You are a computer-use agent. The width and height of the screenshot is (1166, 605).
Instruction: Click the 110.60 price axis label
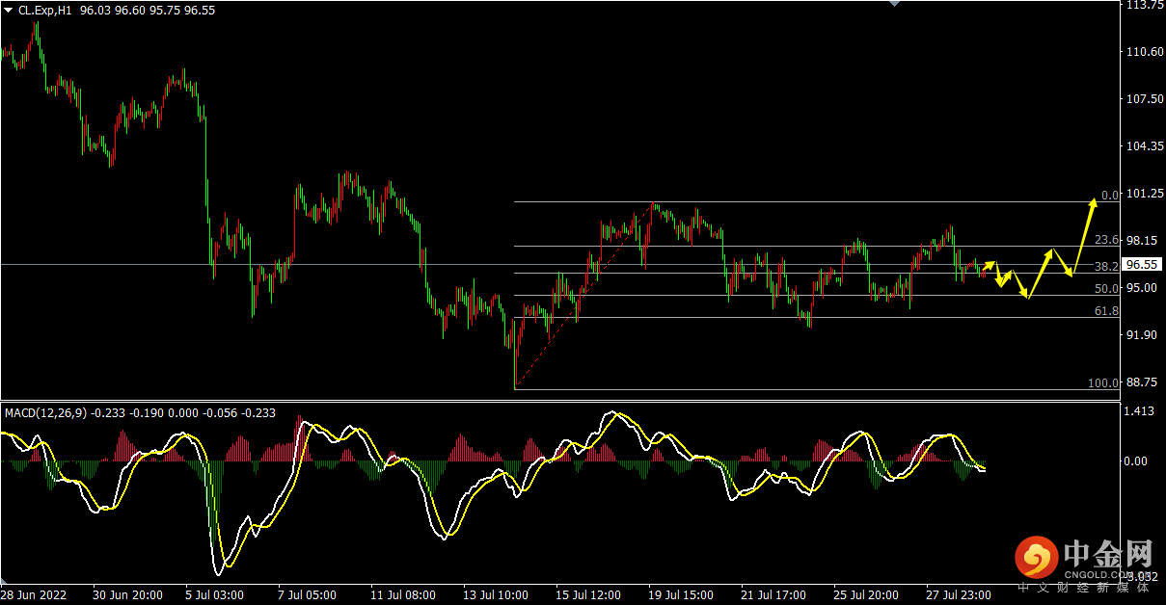(x=1145, y=52)
